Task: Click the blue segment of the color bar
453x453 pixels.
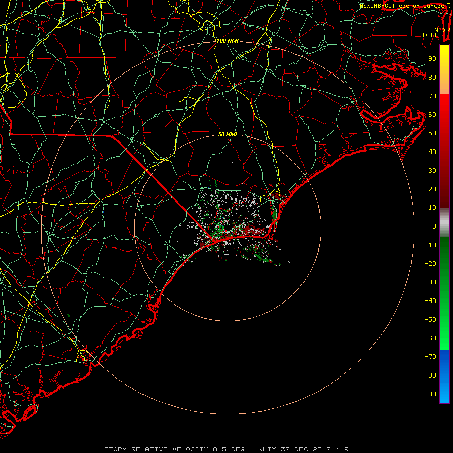Action: (444, 376)
